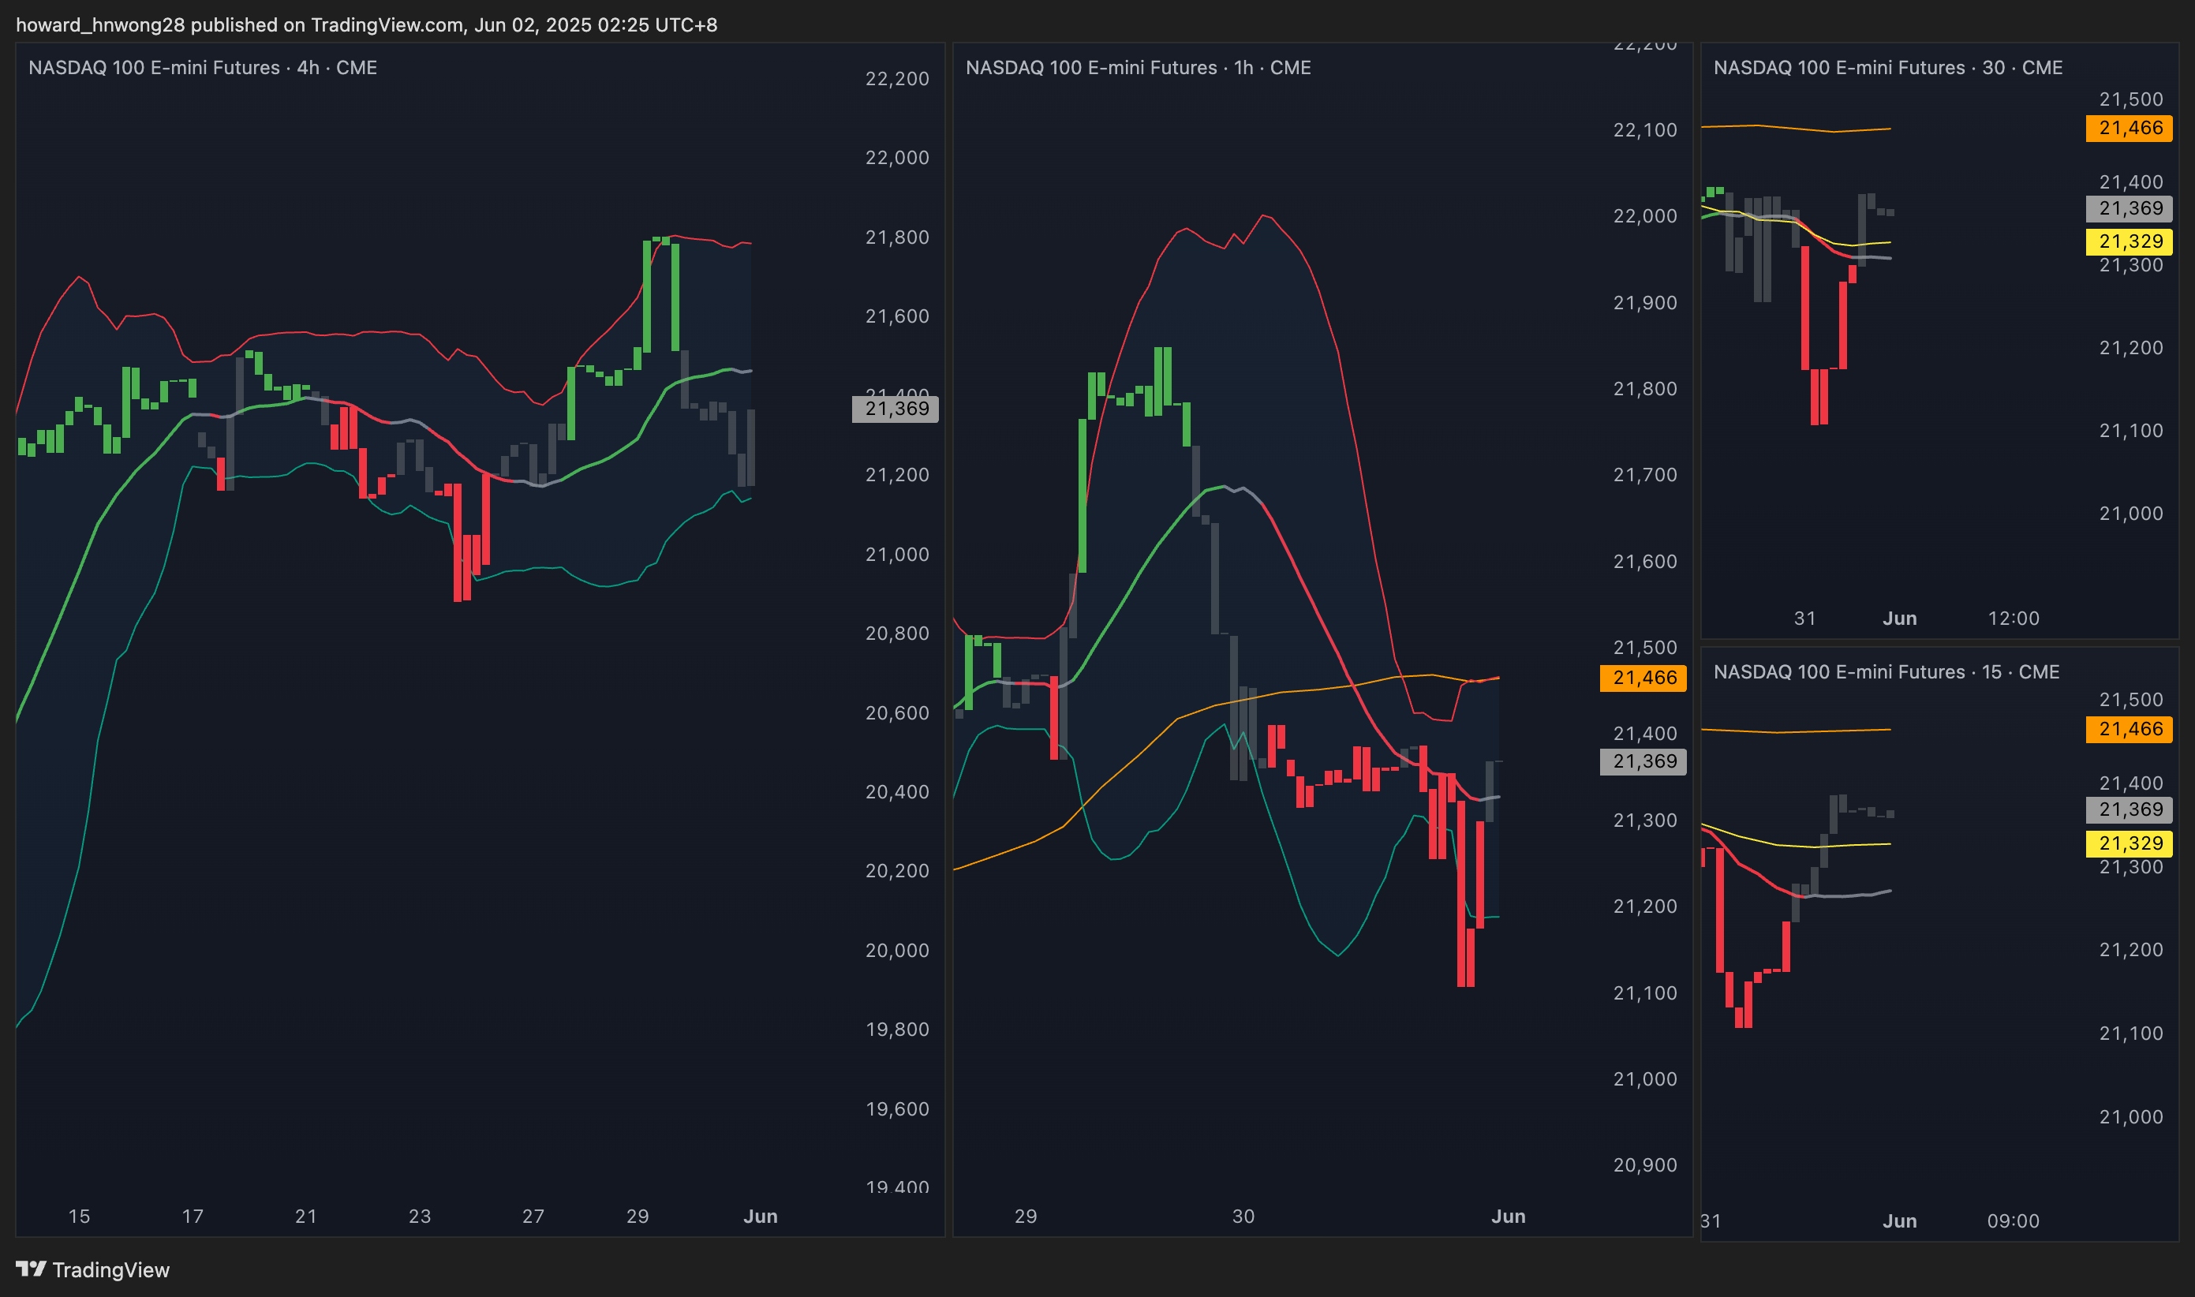Click the 15-minute chart title label

coord(1886,671)
